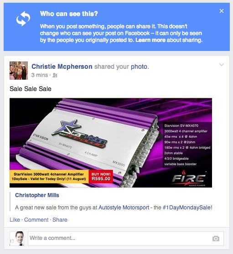Share this post via Share link
233x254 pixels.
point(60,220)
